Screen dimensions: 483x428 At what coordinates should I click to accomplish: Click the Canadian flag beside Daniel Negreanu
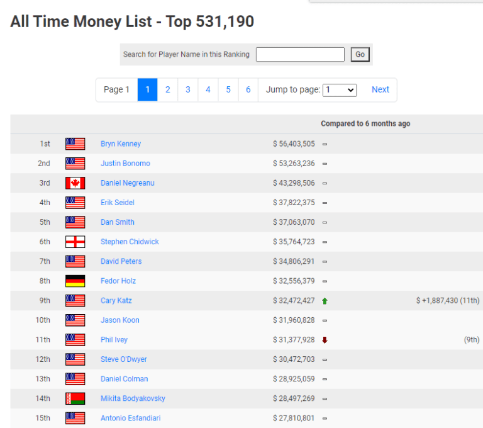(x=75, y=183)
